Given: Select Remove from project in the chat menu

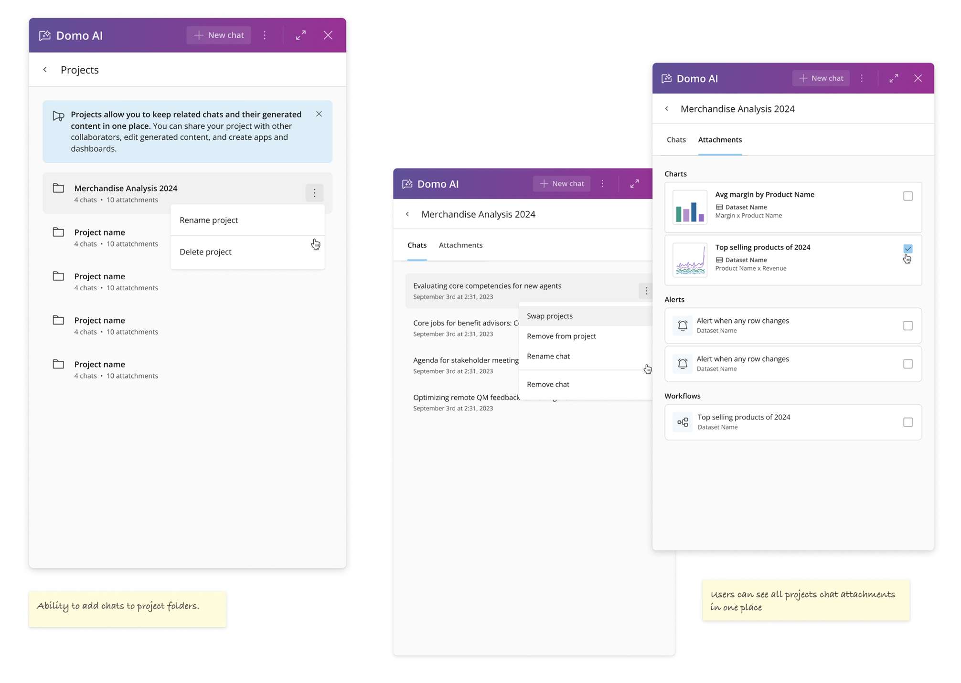Looking at the screenshot, I should coord(586,336).
